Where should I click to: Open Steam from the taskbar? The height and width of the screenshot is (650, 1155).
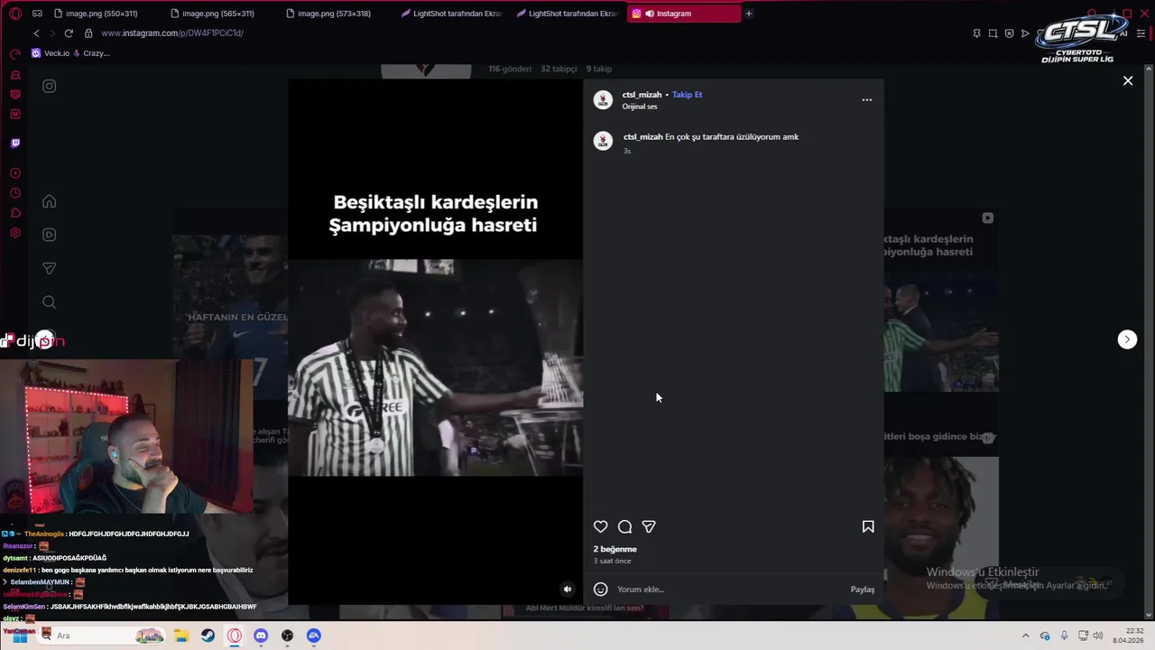click(208, 636)
